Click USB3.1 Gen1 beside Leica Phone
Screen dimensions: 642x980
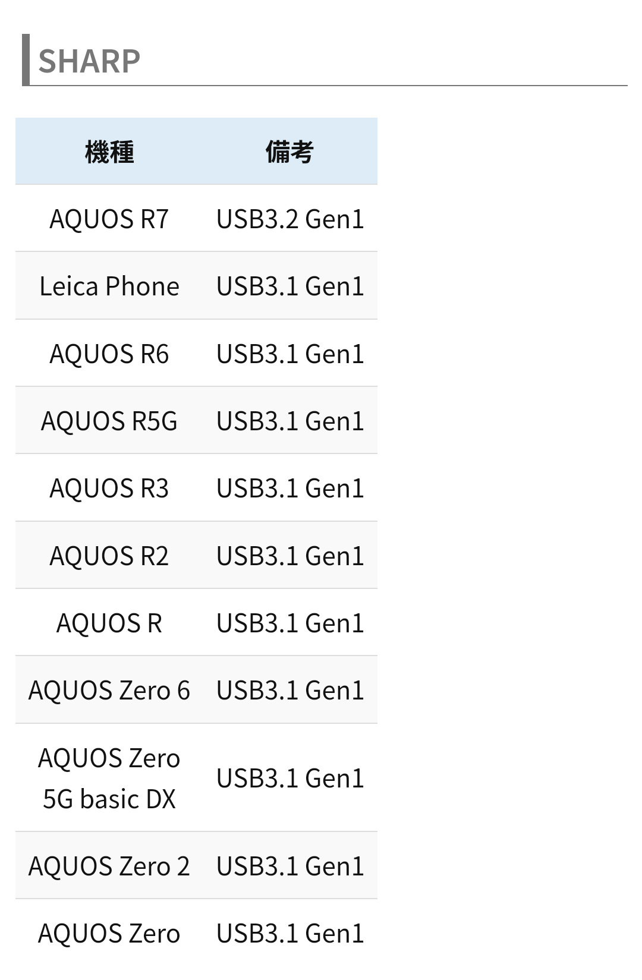[289, 286]
